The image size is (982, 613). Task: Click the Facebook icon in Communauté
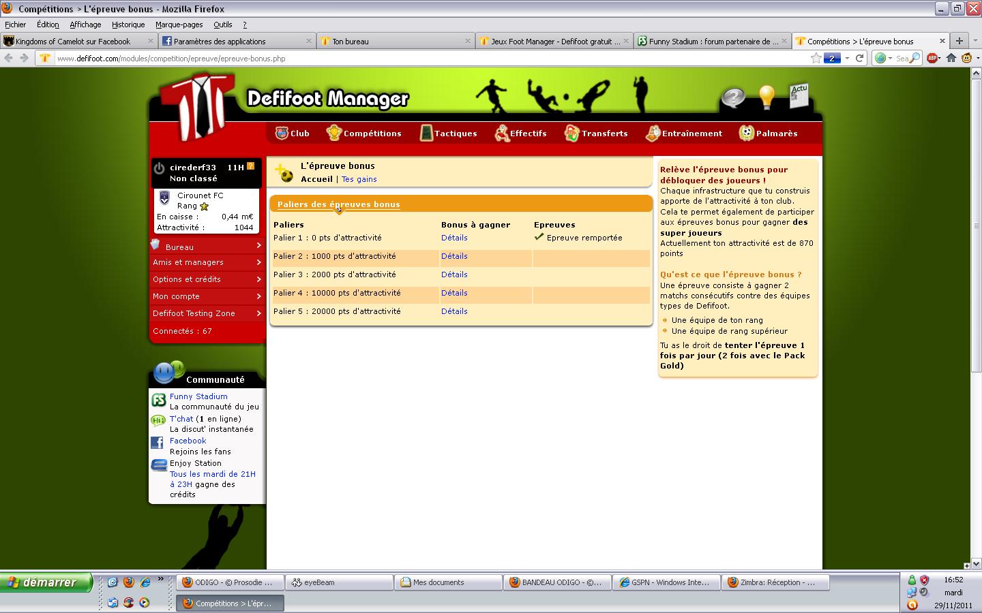[x=158, y=443]
